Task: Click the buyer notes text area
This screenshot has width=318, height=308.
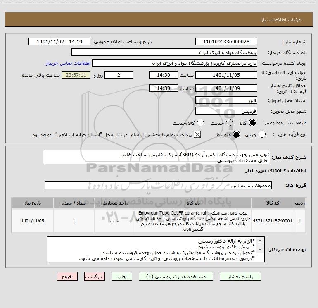Action: coord(156,249)
